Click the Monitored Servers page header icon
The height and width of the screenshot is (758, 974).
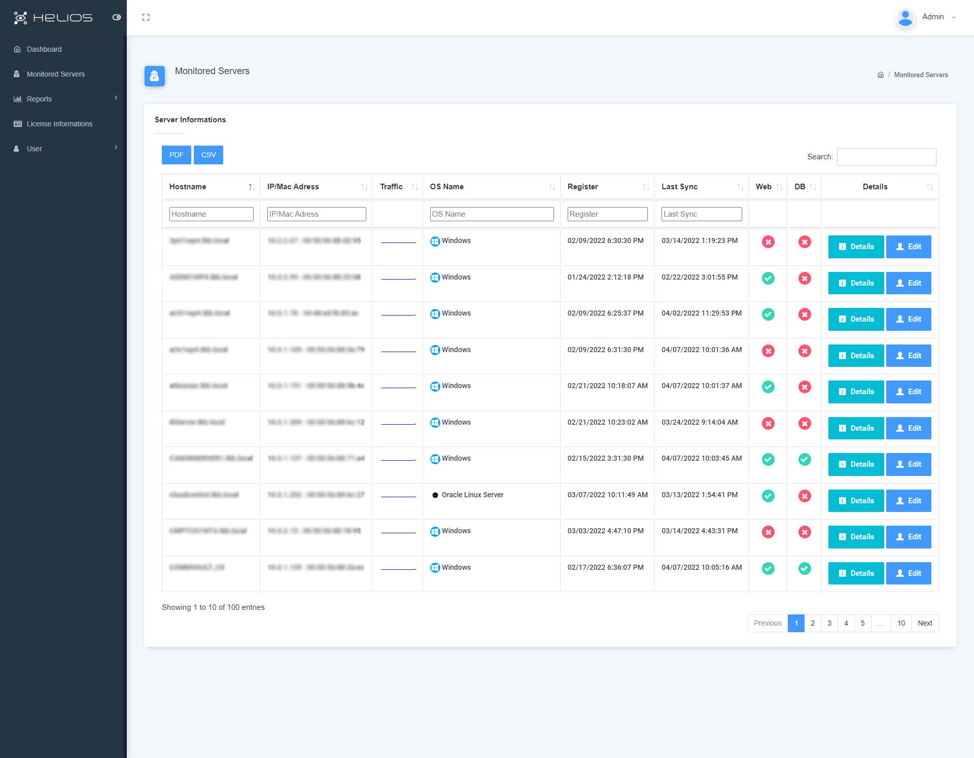(154, 76)
